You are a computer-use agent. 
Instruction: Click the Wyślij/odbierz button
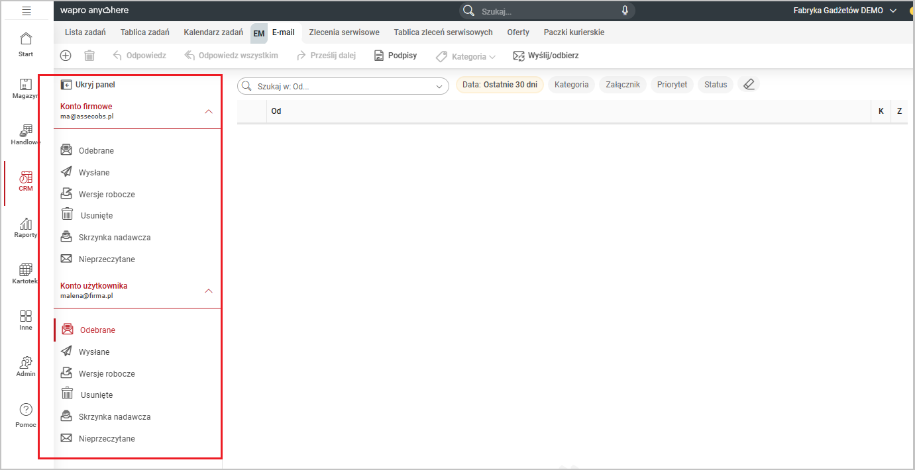click(x=546, y=56)
